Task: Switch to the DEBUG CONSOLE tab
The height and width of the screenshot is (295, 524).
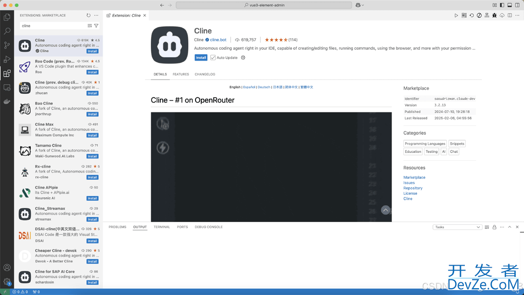Action: point(209,227)
